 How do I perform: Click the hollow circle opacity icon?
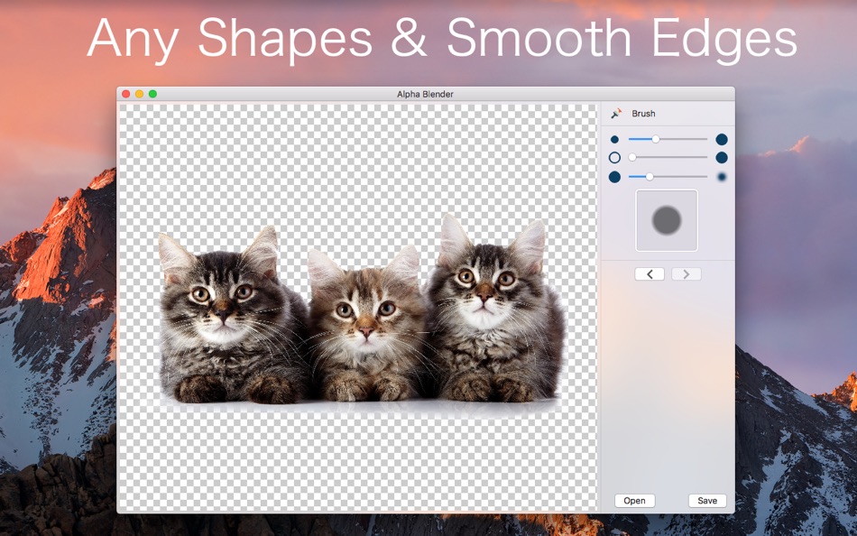(x=614, y=158)
